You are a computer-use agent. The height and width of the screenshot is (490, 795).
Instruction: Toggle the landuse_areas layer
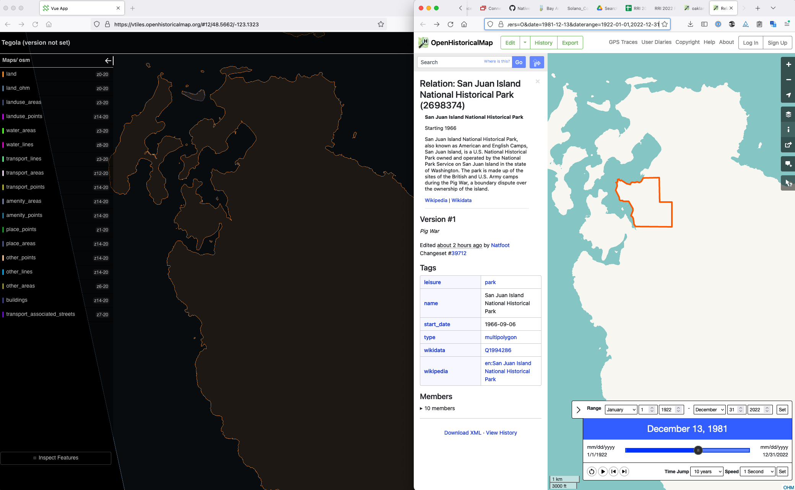(56, 102)
